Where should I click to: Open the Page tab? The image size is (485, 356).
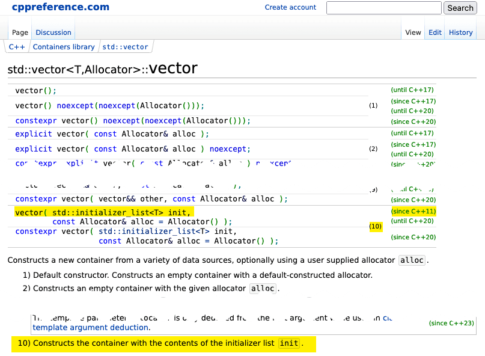(19, 32)
